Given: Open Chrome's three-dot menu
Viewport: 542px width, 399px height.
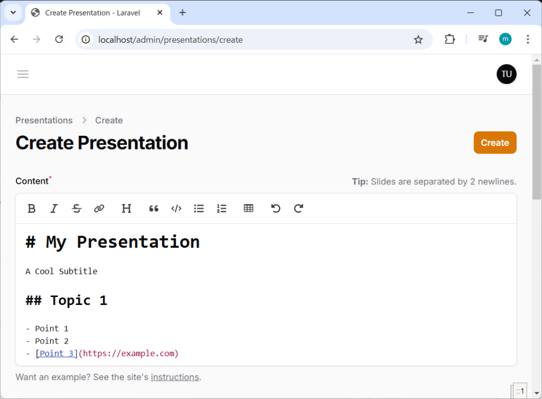Looking at the screenshot, I should (x=528, y=39).
